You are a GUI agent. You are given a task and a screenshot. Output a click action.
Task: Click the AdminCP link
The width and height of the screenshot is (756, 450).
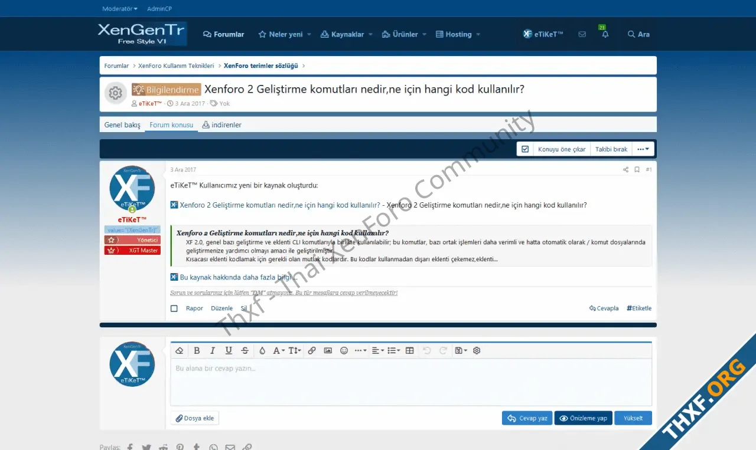159,9
